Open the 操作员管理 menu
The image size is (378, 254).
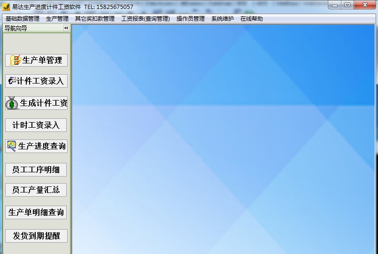(x=191, y=19)
